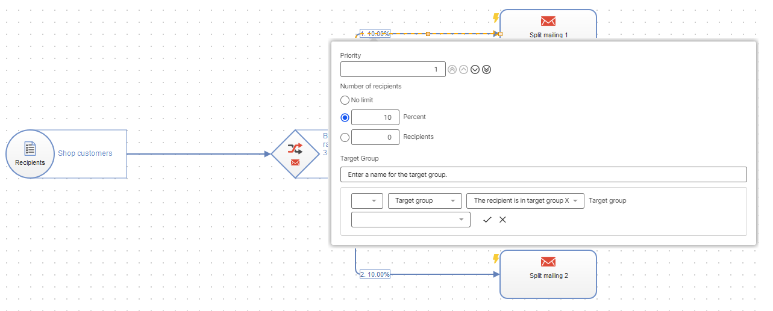Increase priority by one step
This screenshot has height=311, width=773.
(463, 69)
